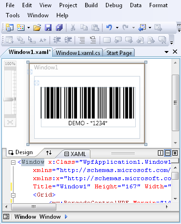
Task: Click the Clear All Bookmarks icon
Action: tap(162, 40)
